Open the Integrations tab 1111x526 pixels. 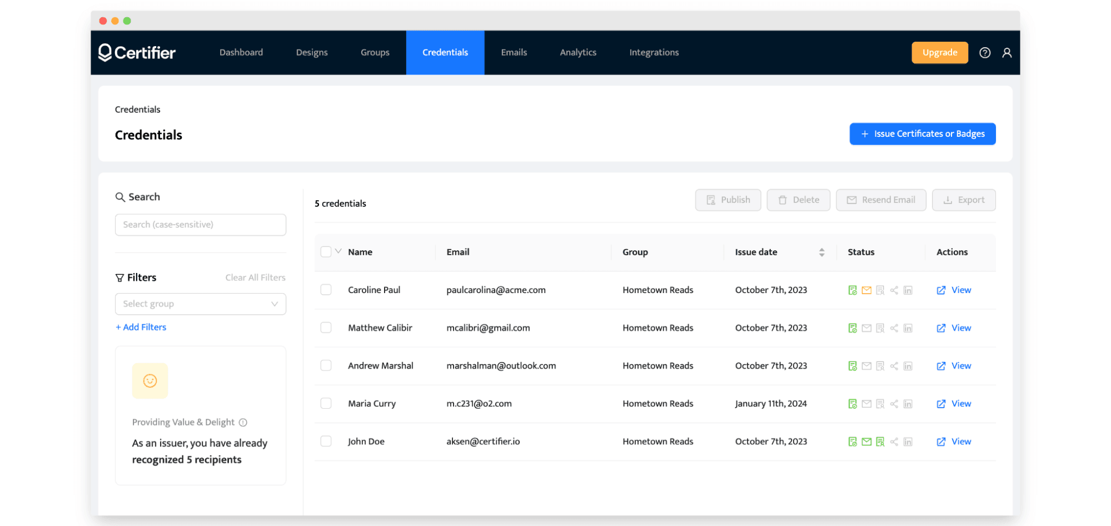coord(654,52)
